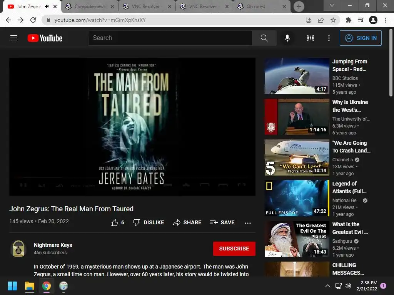Image resolution: width=394 pixels, height=295 pixels.
Task: Click the search magnifier button
Action: [x=264, y=38]
